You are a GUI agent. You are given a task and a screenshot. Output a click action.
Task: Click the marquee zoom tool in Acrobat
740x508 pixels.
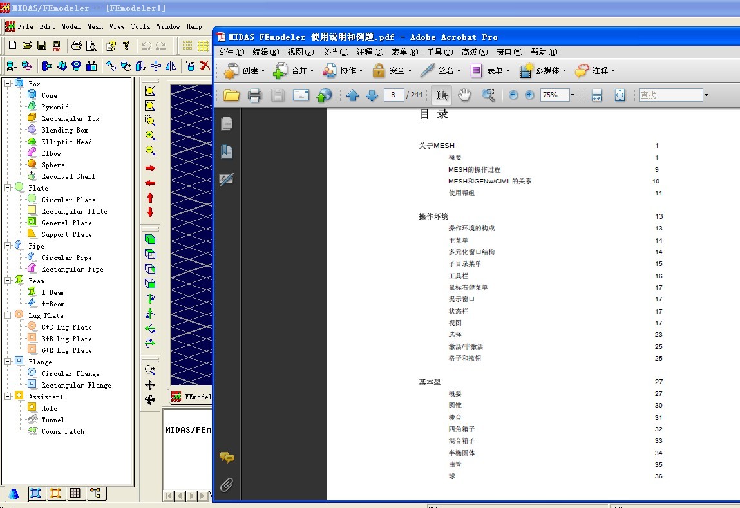click(x=488, y=95)
